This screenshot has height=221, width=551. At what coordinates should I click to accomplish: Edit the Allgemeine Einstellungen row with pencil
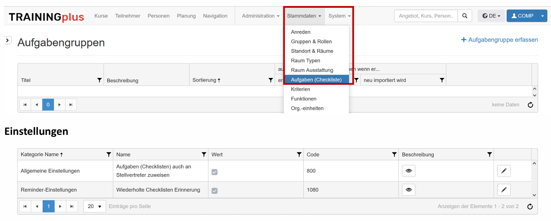[504, 171]
